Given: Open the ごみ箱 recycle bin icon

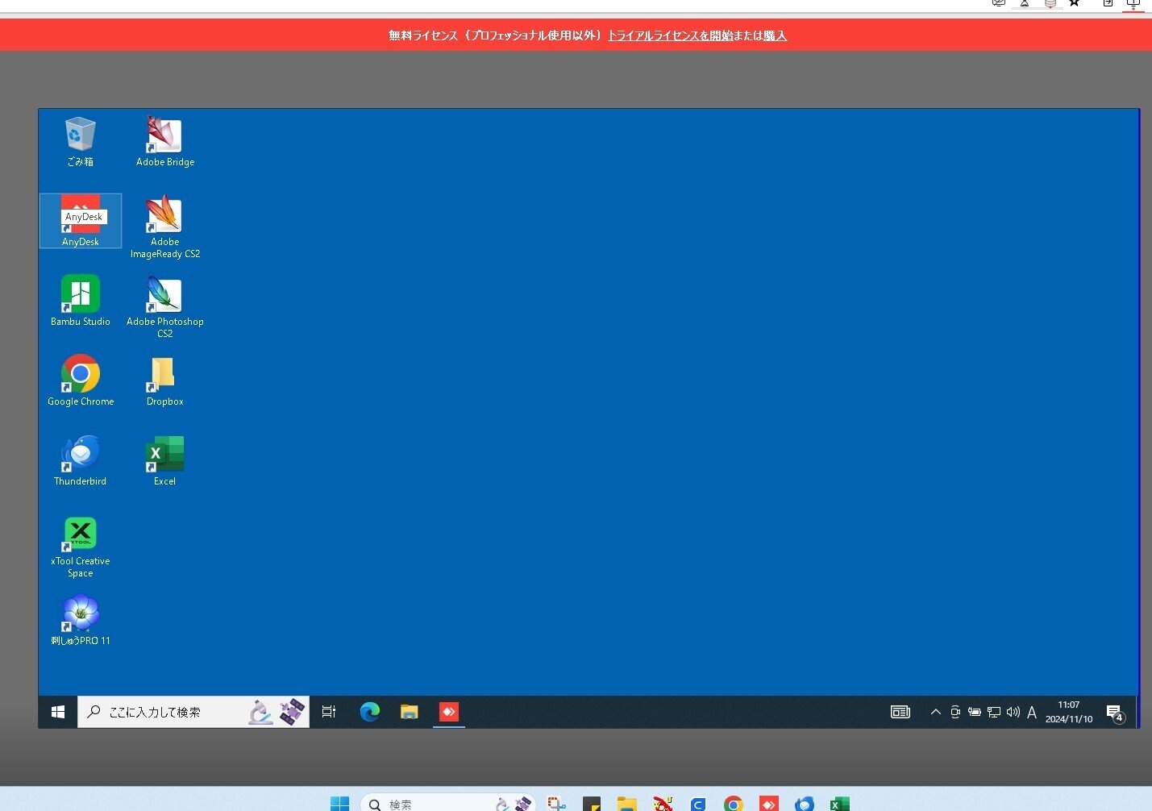Looking at the screenshot, I should pos(81,141).
